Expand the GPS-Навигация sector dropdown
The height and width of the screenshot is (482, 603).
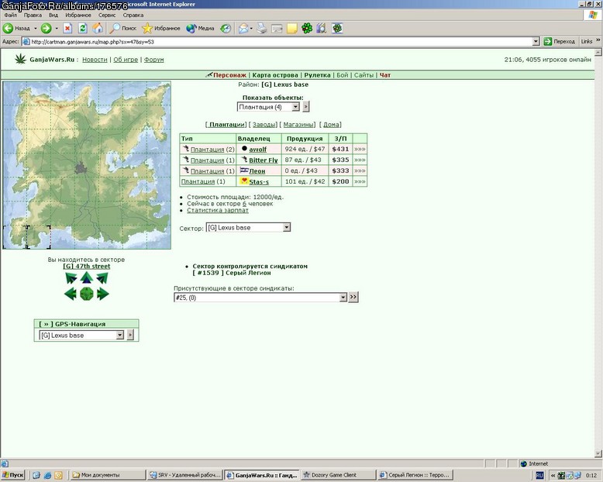point(120,336)
